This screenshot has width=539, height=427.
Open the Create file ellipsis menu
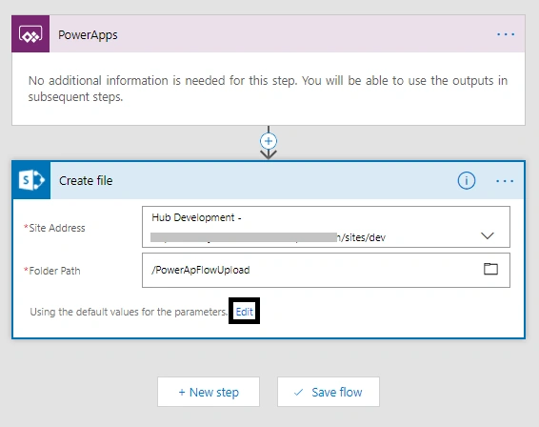[505, 181]
